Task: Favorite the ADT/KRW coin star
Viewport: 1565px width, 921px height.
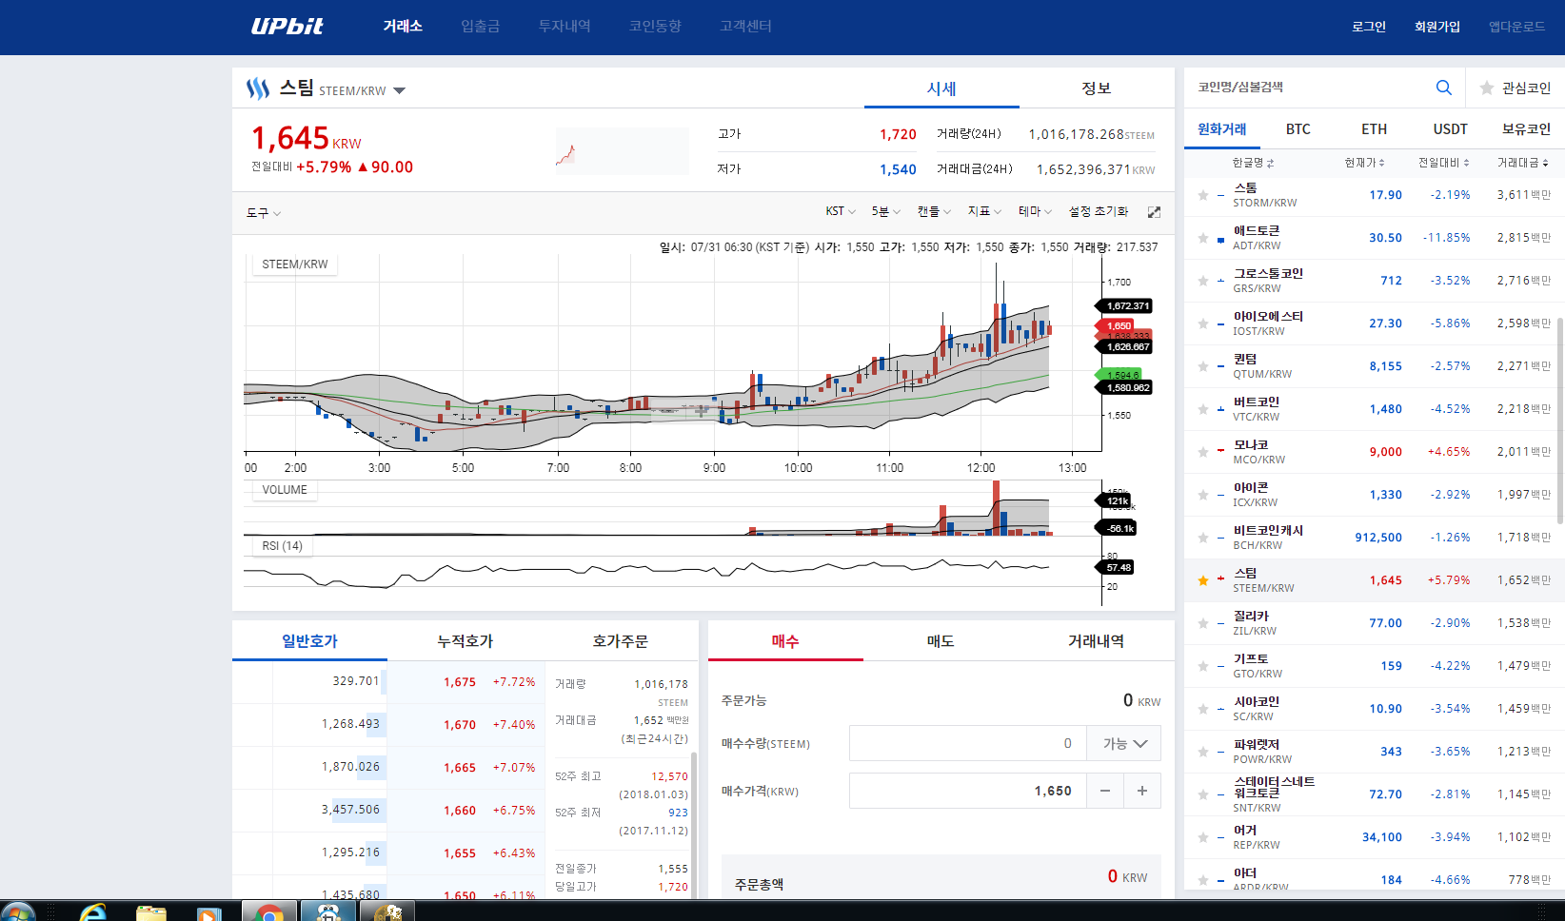Action: [x=1203, y=238]
